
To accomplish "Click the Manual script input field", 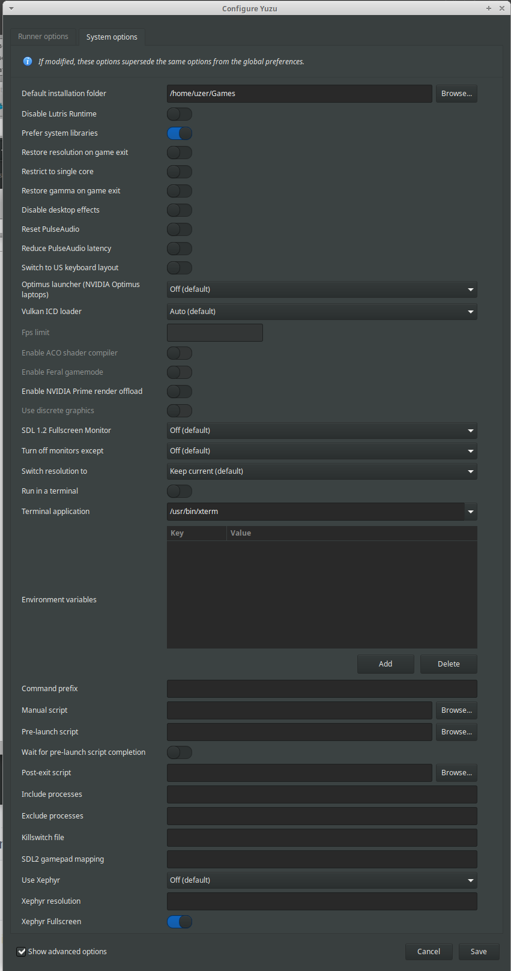I will [x=299, y=710].
